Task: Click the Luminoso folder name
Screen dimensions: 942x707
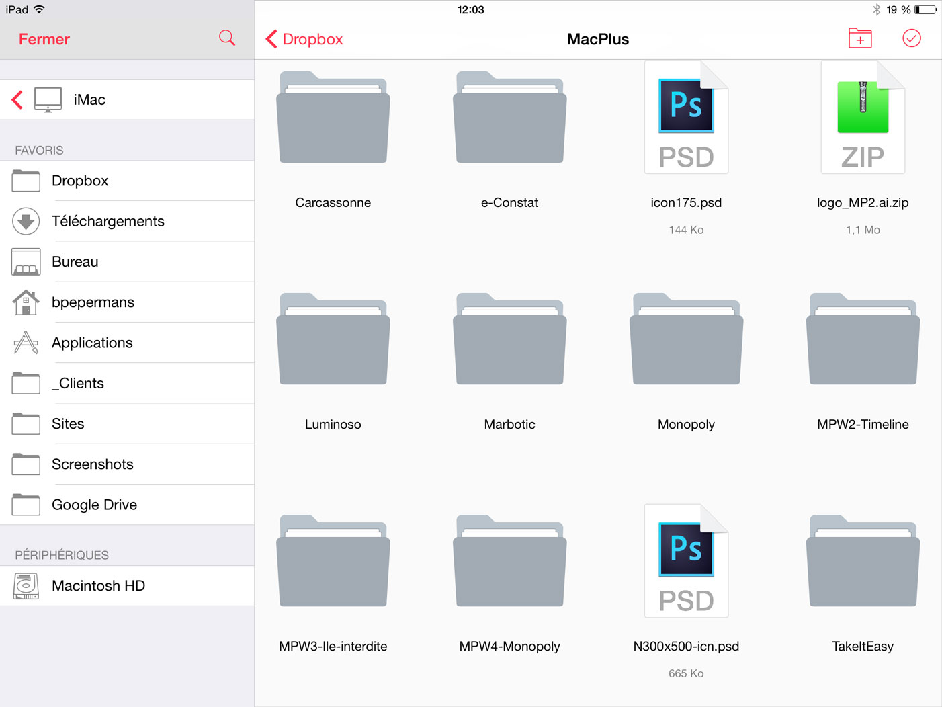Action: tap(333, 424)
